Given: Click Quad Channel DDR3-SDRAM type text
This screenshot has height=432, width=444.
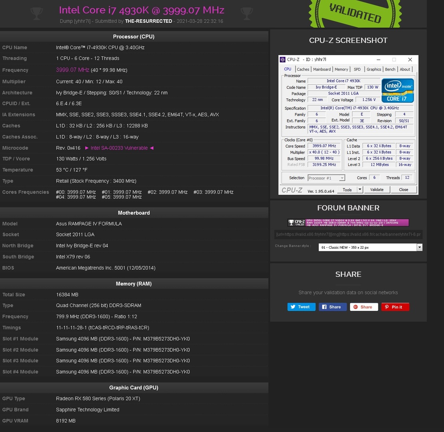Looking at the screenshot, I should pyautogui.click(x=98, y=306).
